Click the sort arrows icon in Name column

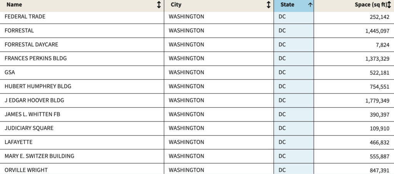159,5
